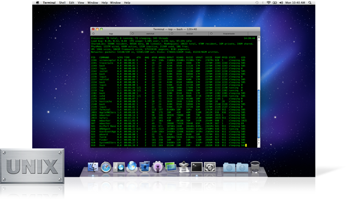Viewport: 346px width, 199px height.
Task: Click the SystemUIServ process row
Action: point(168,143)
